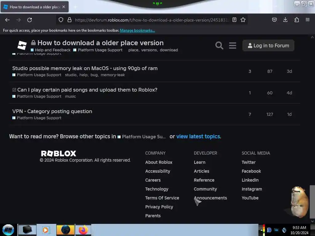This screenshot has height=236, width=315.
Task: Open Firefox downloads panel
Action: point(285,20)
